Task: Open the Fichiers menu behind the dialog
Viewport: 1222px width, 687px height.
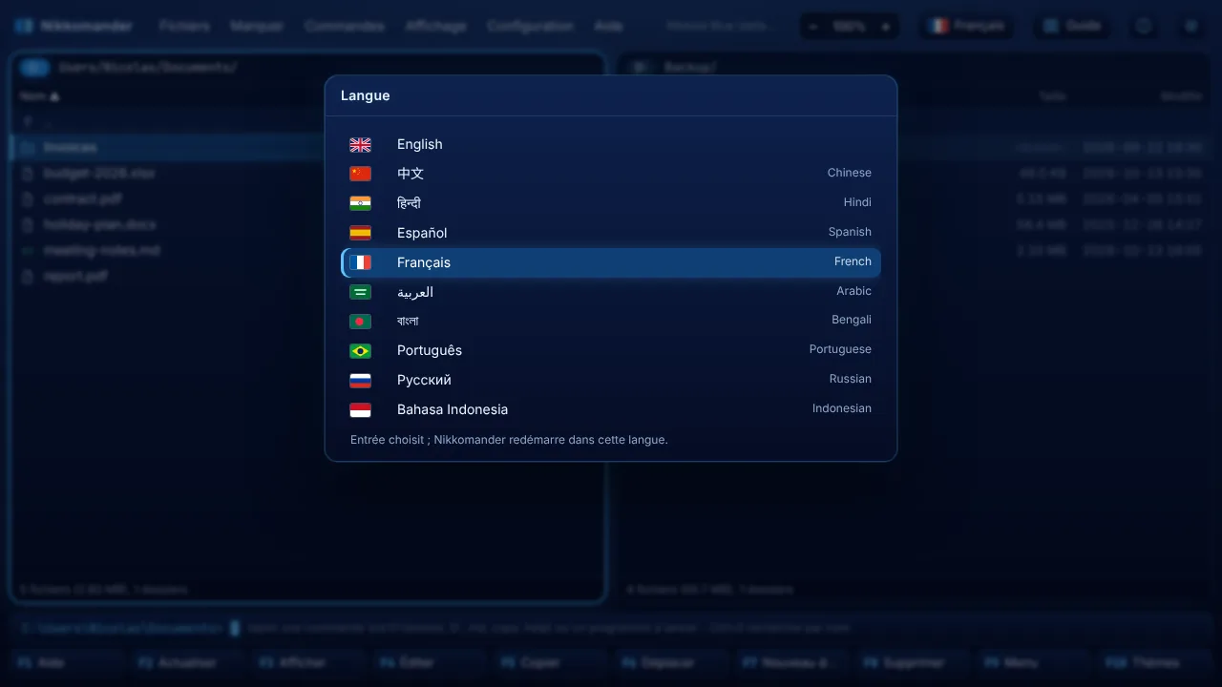Action: 184,26
